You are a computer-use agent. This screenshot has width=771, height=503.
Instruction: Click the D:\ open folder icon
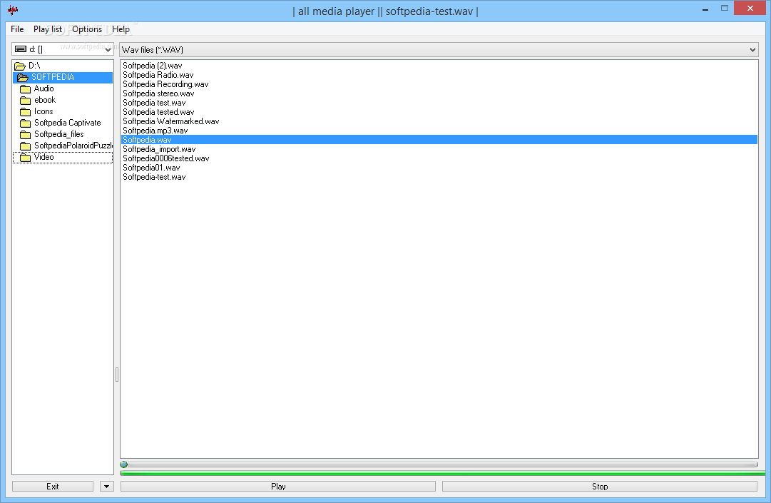[20, 66]
